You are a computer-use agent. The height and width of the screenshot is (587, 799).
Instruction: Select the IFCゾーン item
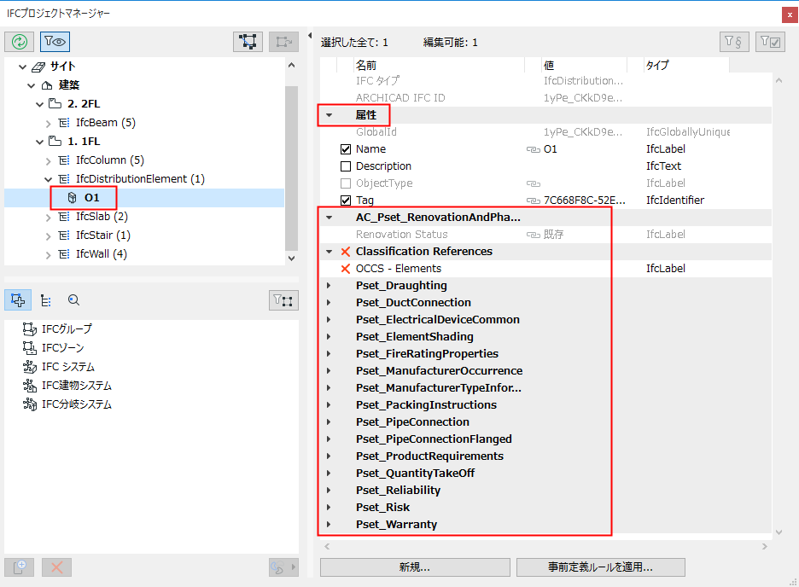[62, 348]
